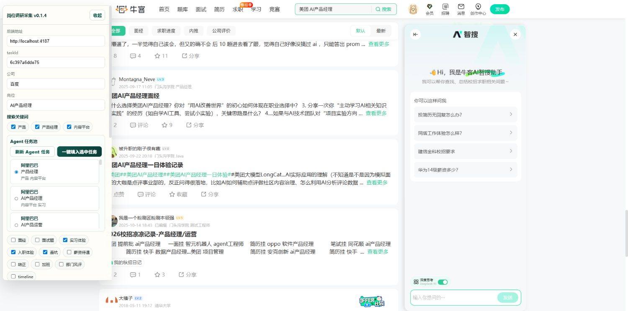This screenshot has height=311, width=628.
Task: Comment on Montagna_Neve's post
Action: (139, 125)
